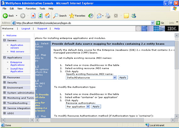Expand the Monitoring and Tuning section

(x=4, y=98)
